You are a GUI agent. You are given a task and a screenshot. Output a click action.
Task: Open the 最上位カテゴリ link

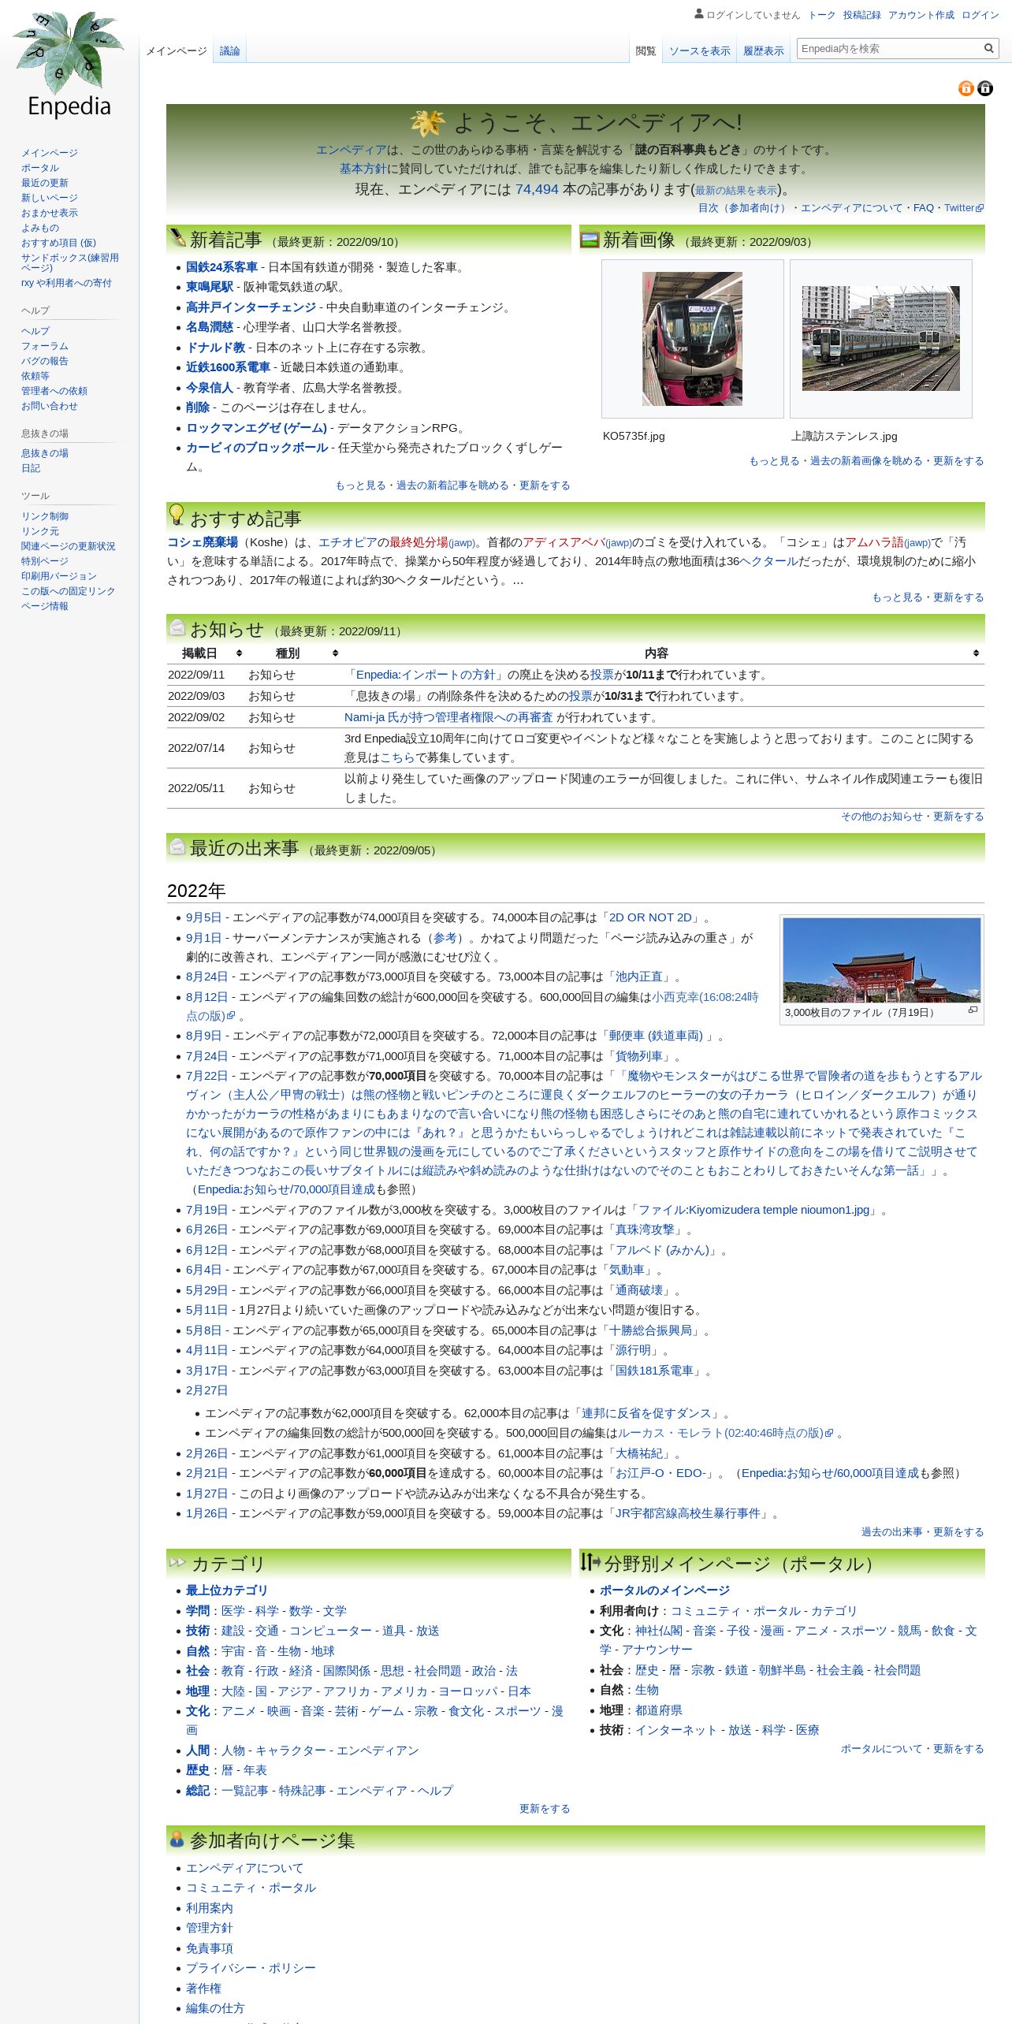[x=227, y=1591]
